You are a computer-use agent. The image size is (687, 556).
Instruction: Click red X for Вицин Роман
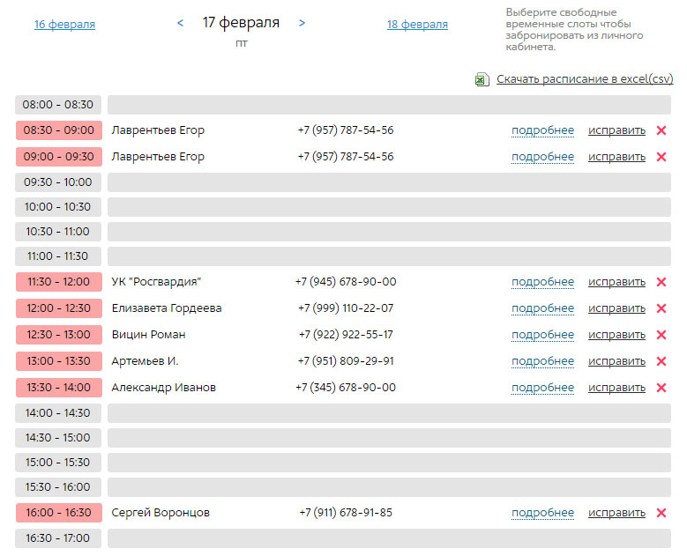(x=661, y=335)
